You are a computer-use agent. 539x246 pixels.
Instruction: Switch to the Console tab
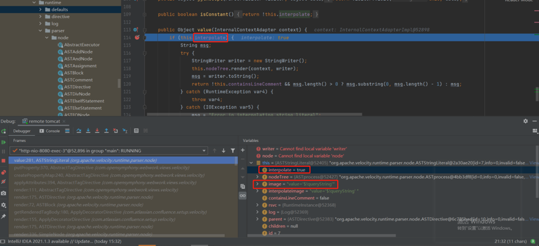49,131
